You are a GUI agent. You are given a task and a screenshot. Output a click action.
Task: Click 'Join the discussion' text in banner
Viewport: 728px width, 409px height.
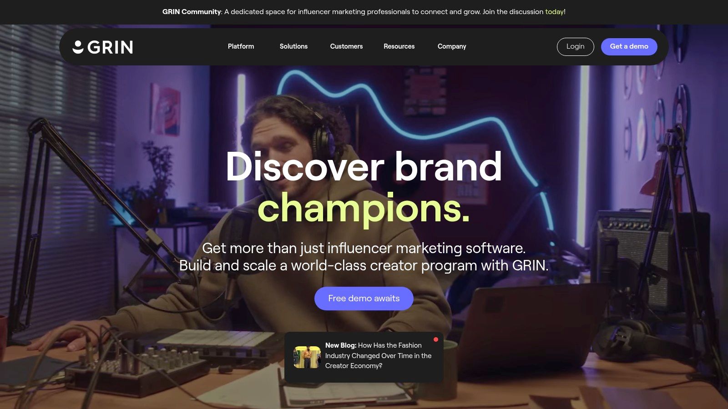(x=513, y=12)
